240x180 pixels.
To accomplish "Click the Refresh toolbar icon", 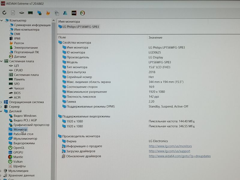I will (4, 13).
